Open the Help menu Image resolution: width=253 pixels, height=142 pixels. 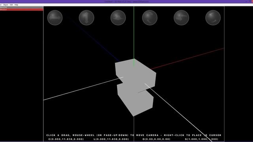point(16,5)
